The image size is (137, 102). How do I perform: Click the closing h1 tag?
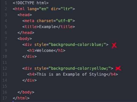tap(59, 50)
